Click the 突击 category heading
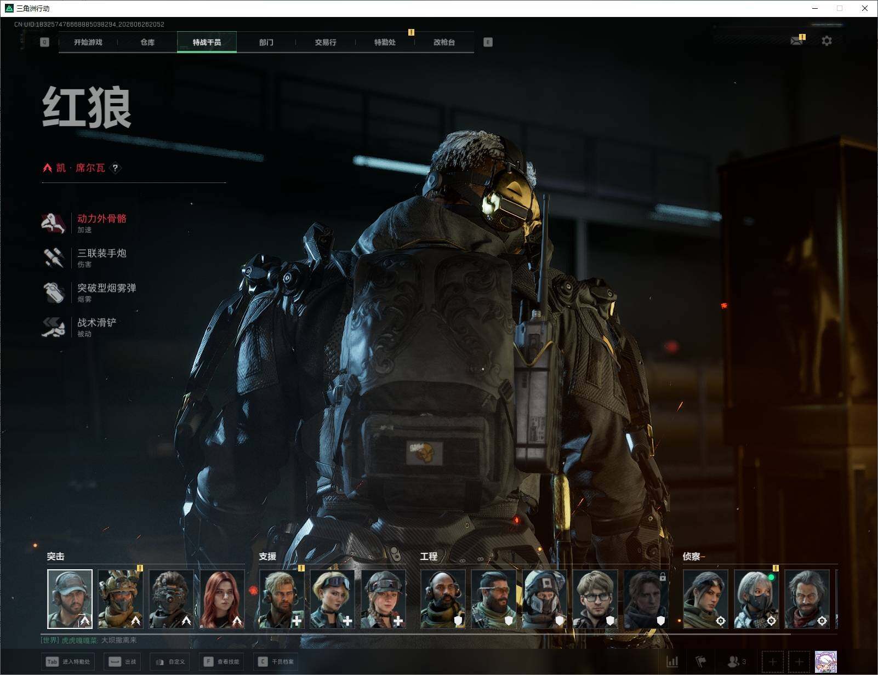The height and width of the screenshot is (675, 878). 55,556
